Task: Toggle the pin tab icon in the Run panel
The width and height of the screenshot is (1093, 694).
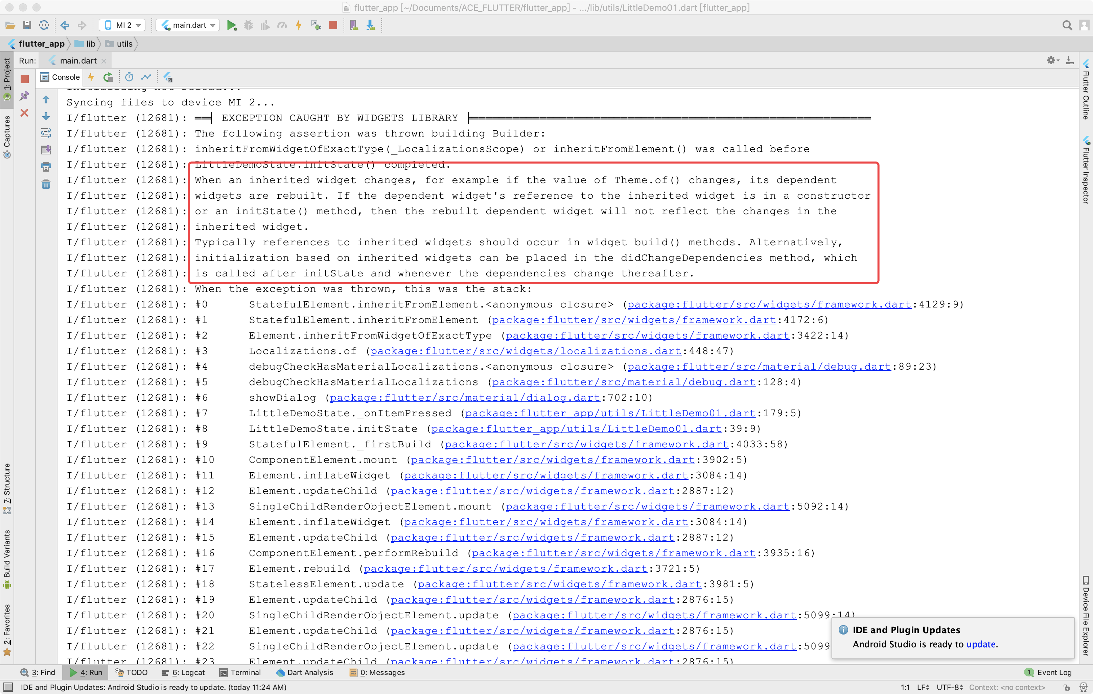Action: click(24, 96)
